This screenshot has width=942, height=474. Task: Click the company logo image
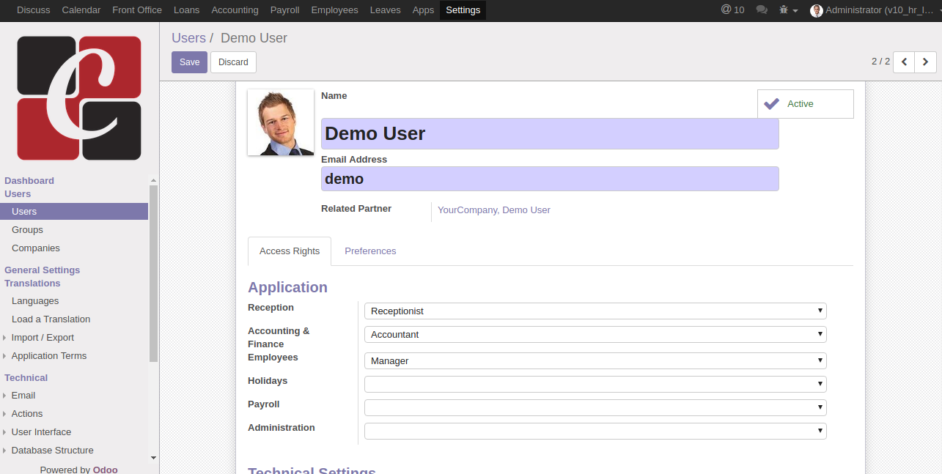[x=79, y=98]
